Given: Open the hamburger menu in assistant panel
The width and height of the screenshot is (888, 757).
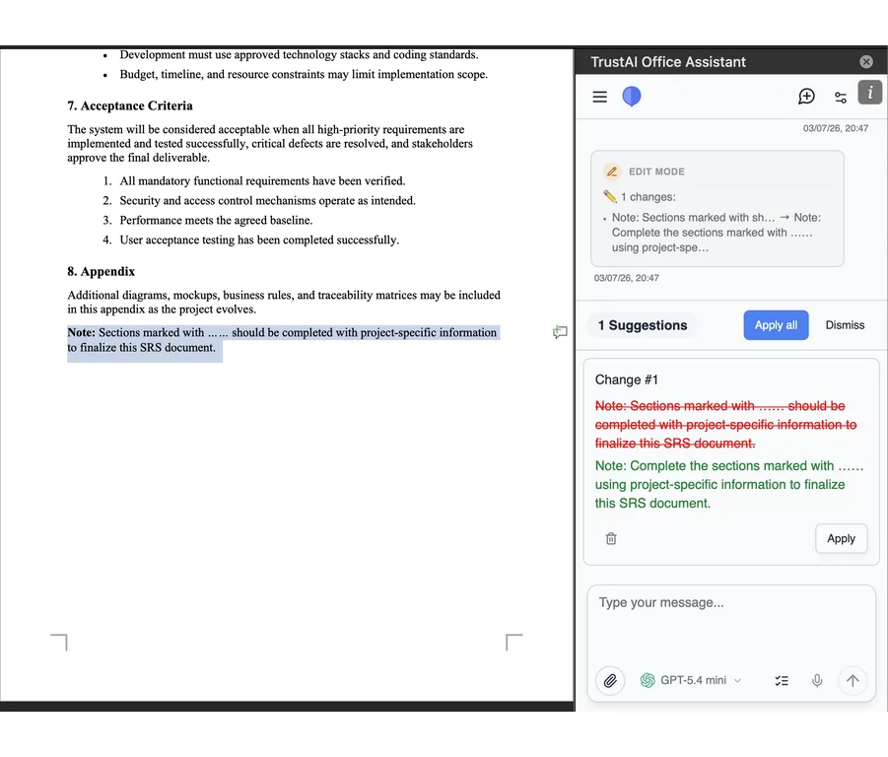Looking at the screenshot, I should tap(600, 97).
